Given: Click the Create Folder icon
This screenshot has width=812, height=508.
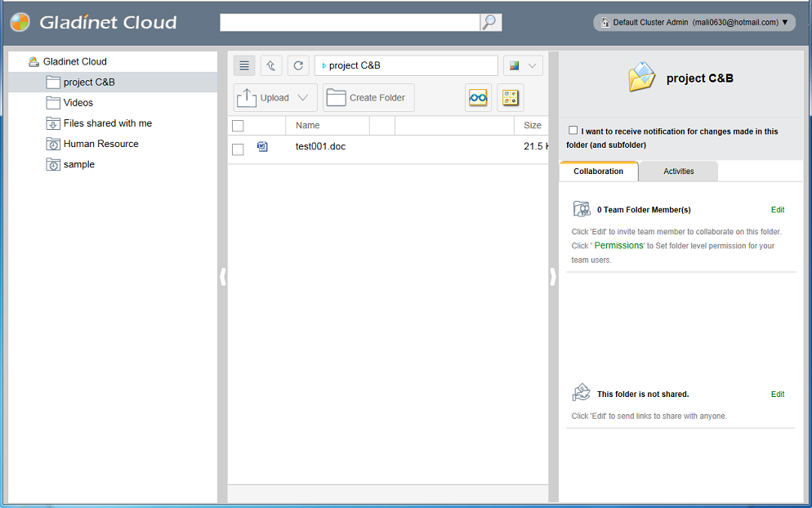Looking at the screenshot, I should pyautogui.click(x=336, y=97).
